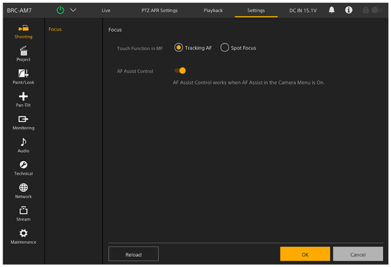Select the Spot Focus radio option
This screenshot has width=391, height=267.
[225, 48]
